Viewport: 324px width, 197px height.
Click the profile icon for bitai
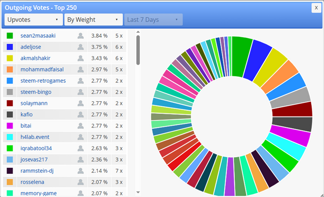(x=80, y=126)
